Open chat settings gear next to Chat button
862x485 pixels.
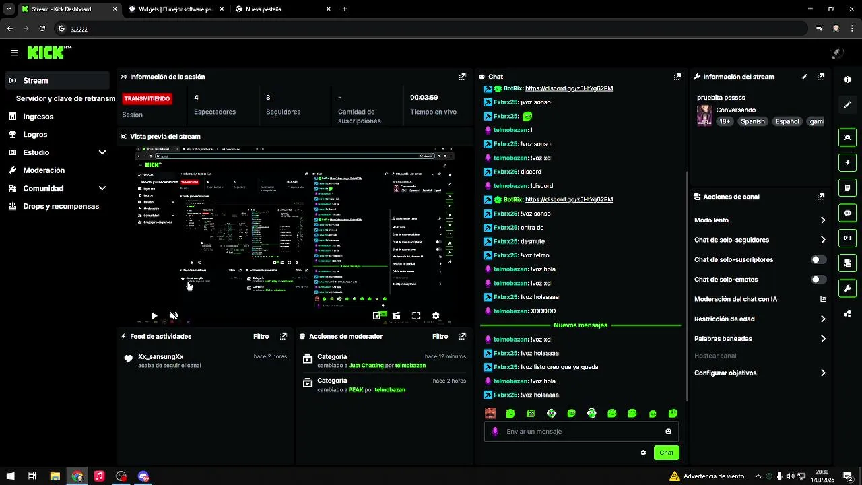[x=643, y=453]
